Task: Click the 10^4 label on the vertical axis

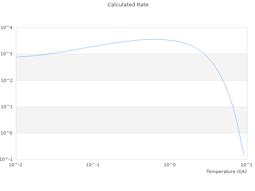Action: click(7, 28)
